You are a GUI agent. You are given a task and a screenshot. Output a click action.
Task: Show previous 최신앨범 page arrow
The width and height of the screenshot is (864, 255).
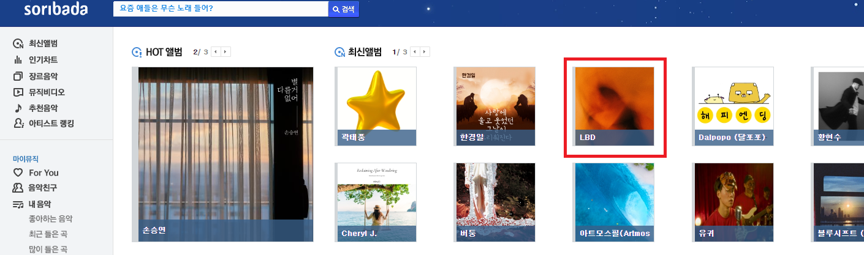click(x=415, y=52)
